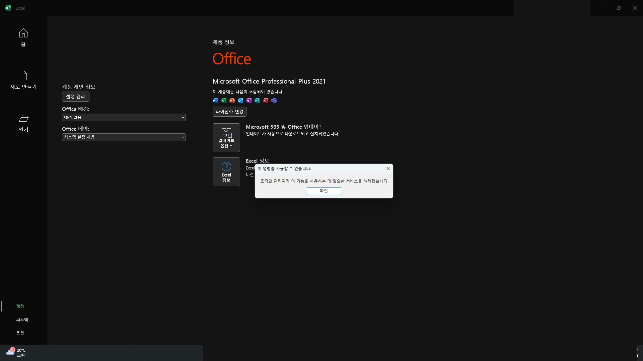Go to the 홈 (Home) page
Viewport: 643px width, 361px height.
(x=23, y=37)
